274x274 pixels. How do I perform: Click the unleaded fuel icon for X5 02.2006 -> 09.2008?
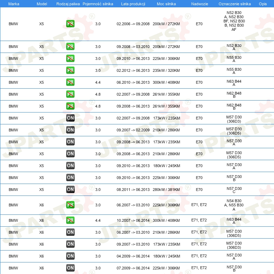(x=70, y=23)
